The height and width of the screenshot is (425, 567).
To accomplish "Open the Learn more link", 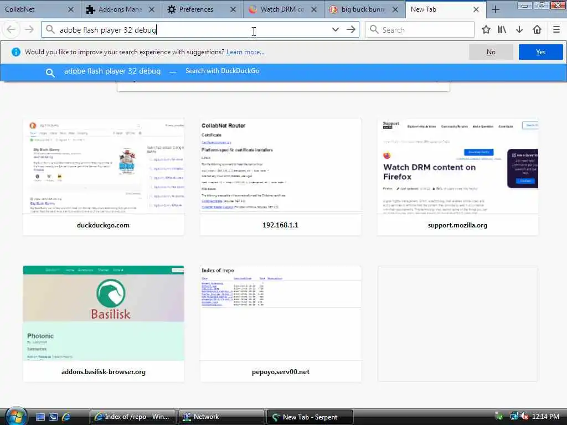I will click(245, 52).
